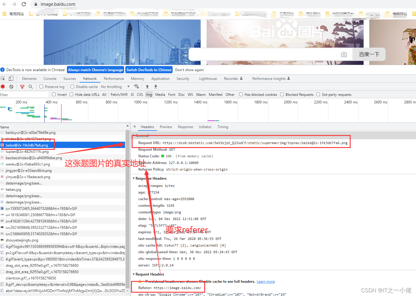
Task: Click Switch DevTools to Chinese
Action: click(x=149, y=70)
